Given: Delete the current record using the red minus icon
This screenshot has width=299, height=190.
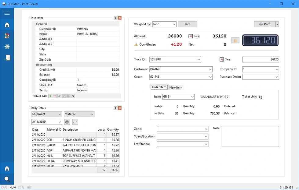Looking at the screenshot, I should click(x=55, y=96).
